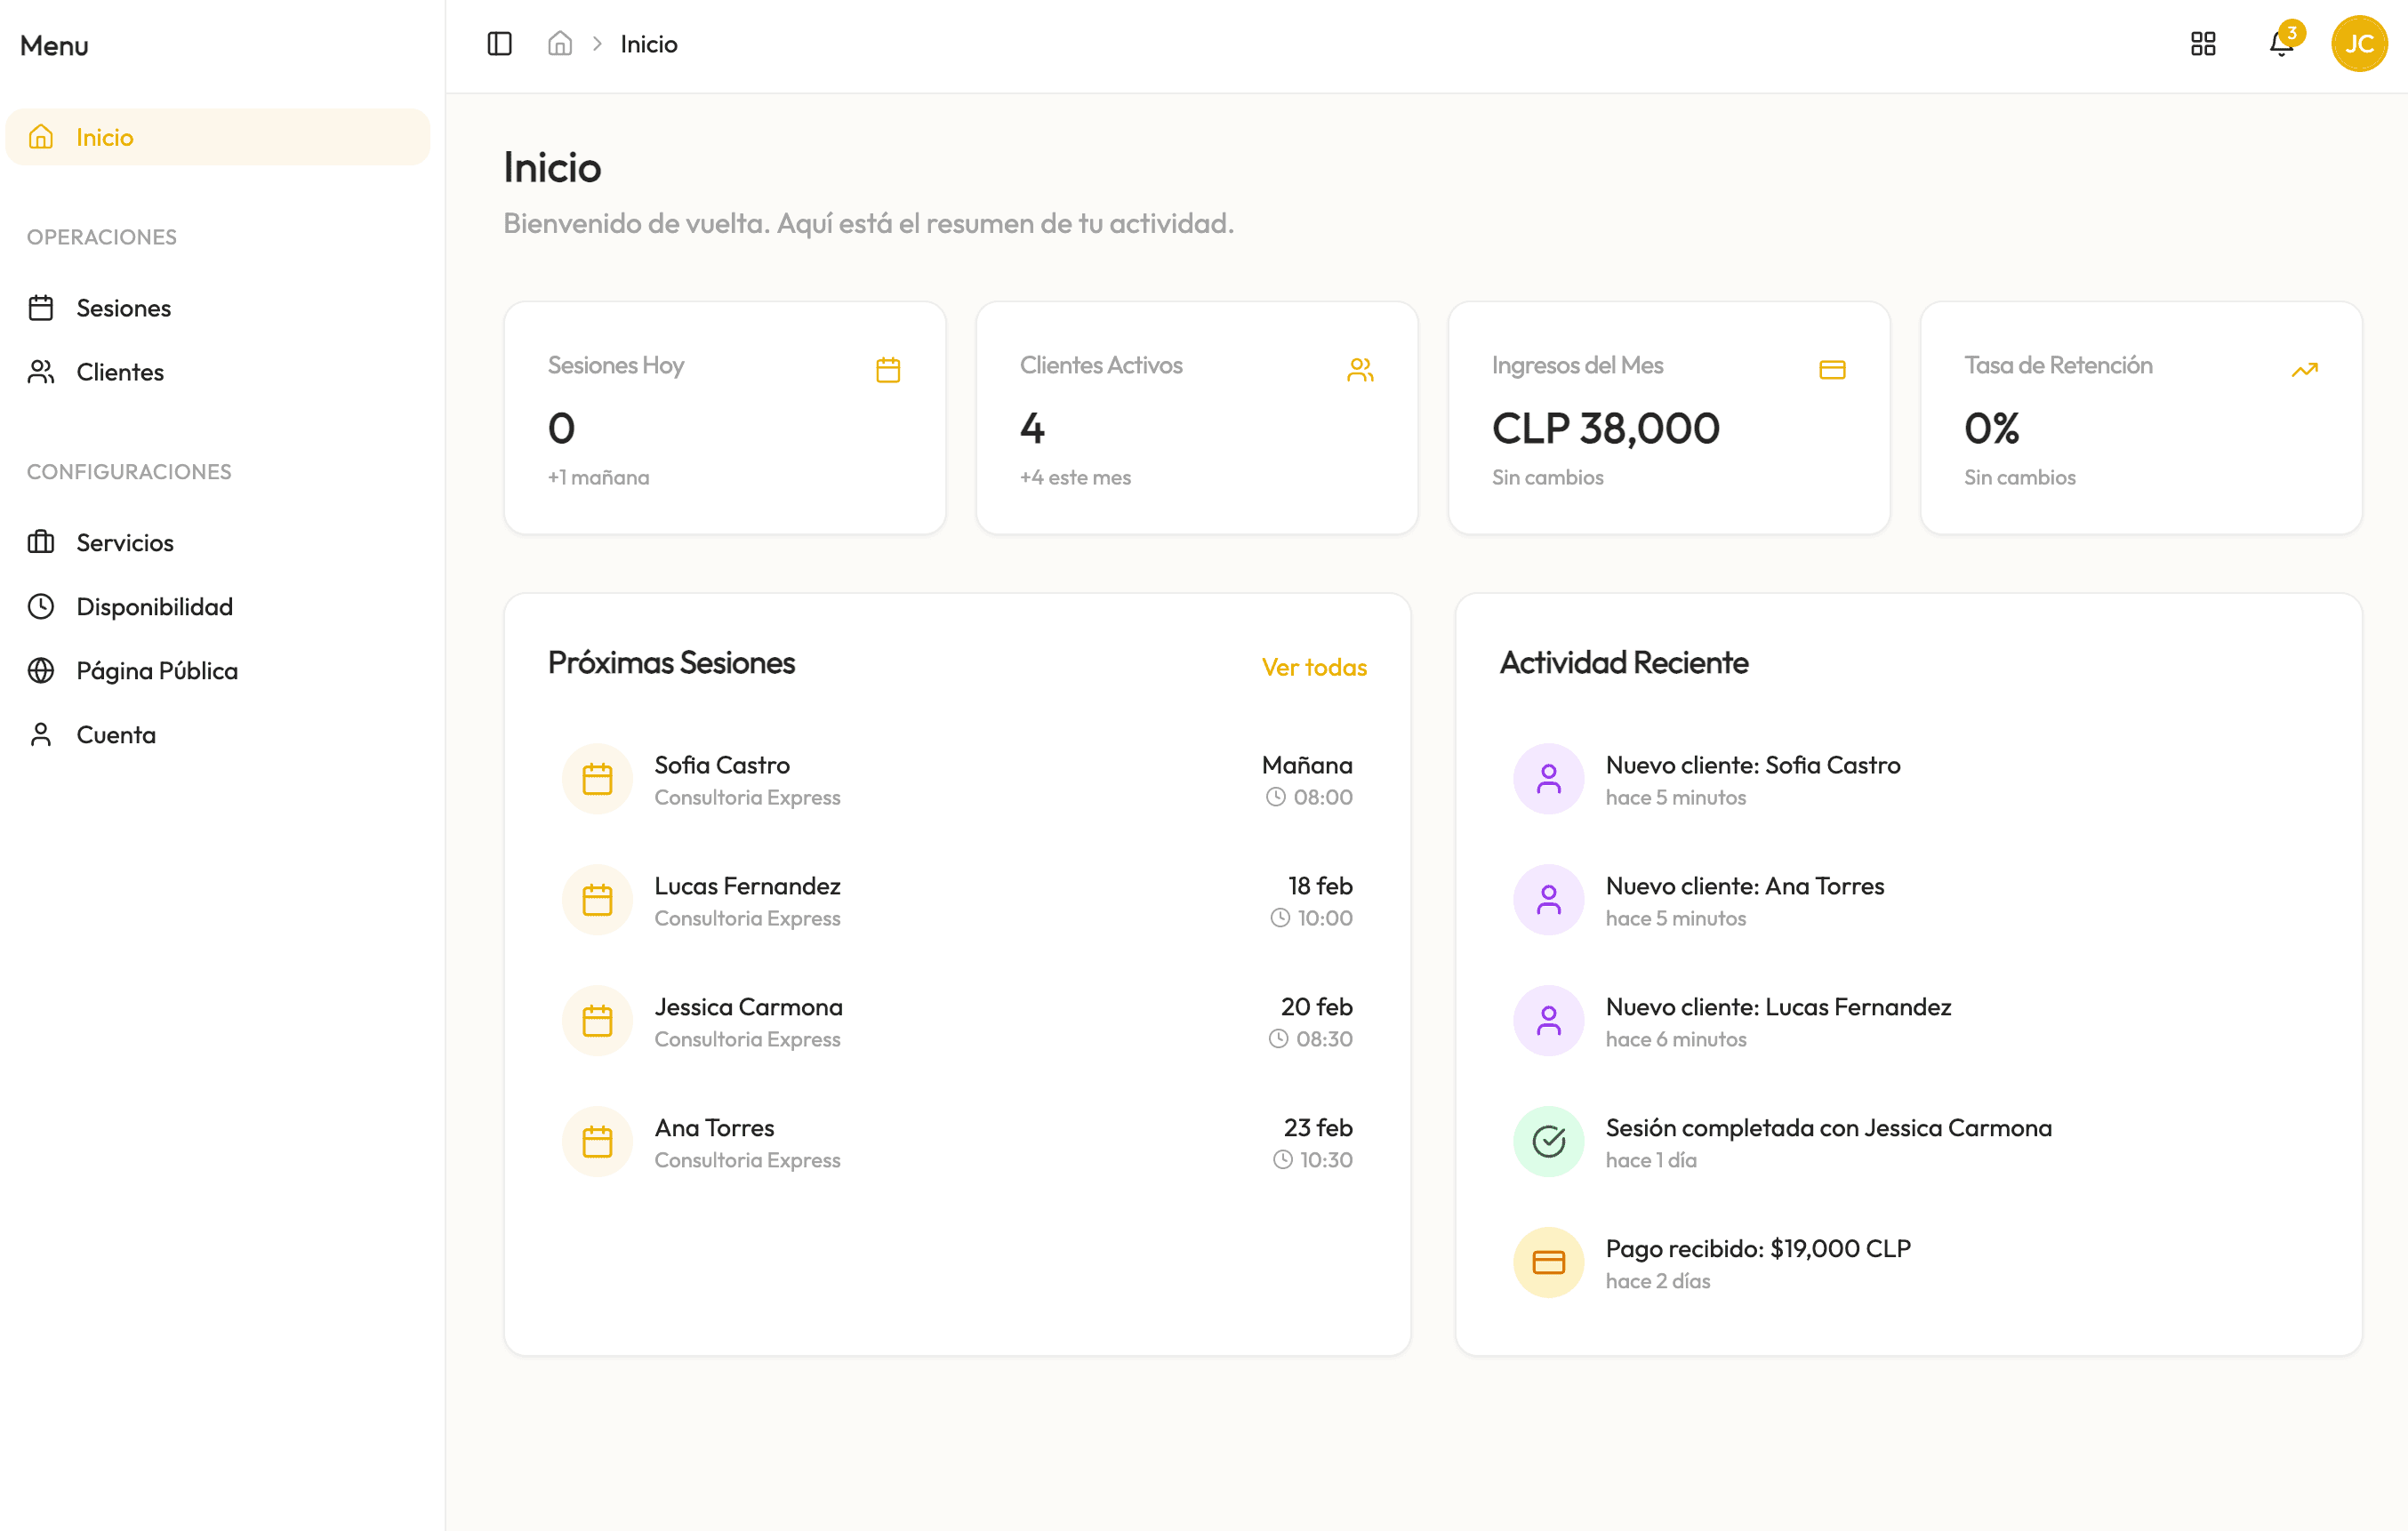Click the home icon in the breadcrumb
The image size is (2408, 1531).
560,43
